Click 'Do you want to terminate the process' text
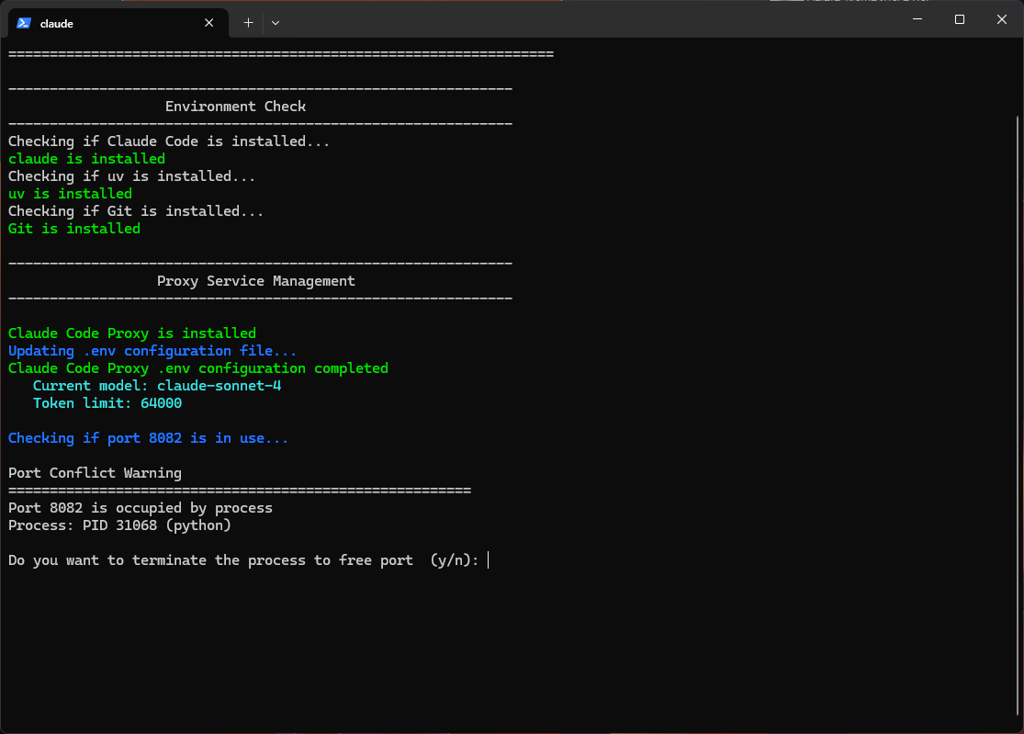The height and width of the screenshot is (734, 1024). [157, 560]
